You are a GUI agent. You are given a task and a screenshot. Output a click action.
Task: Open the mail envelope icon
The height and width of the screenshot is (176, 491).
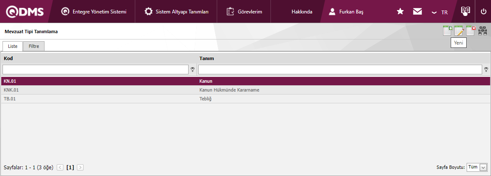pyautogui.click(x=417, y=12)
